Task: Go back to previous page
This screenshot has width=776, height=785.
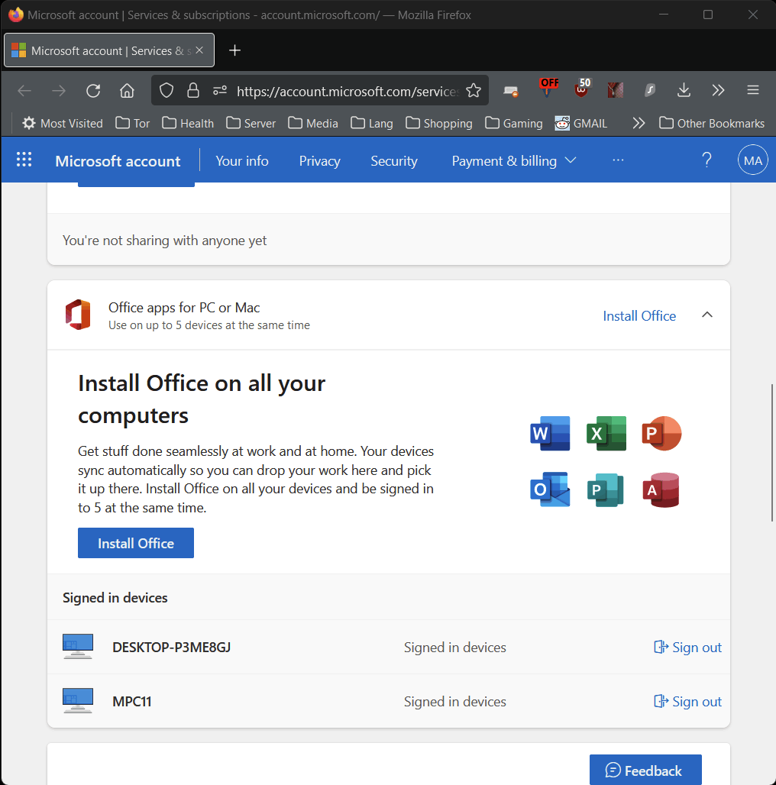Action: [24, 91]
